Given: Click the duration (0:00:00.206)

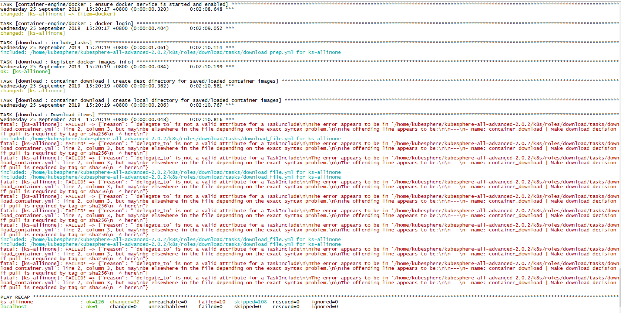Looking at the screenshot, I should (150, 105).
